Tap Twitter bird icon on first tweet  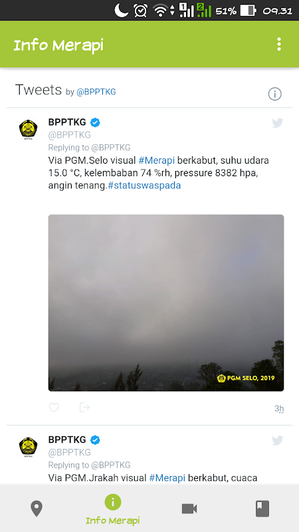point(277,123)
